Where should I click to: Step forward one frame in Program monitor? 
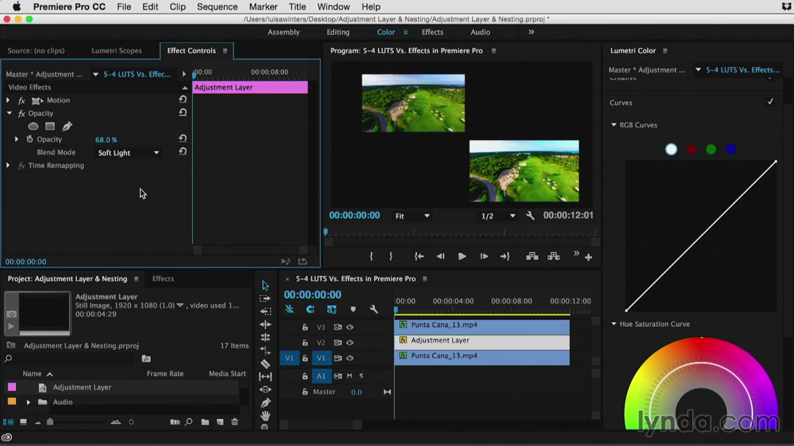[x=484, y=256]
